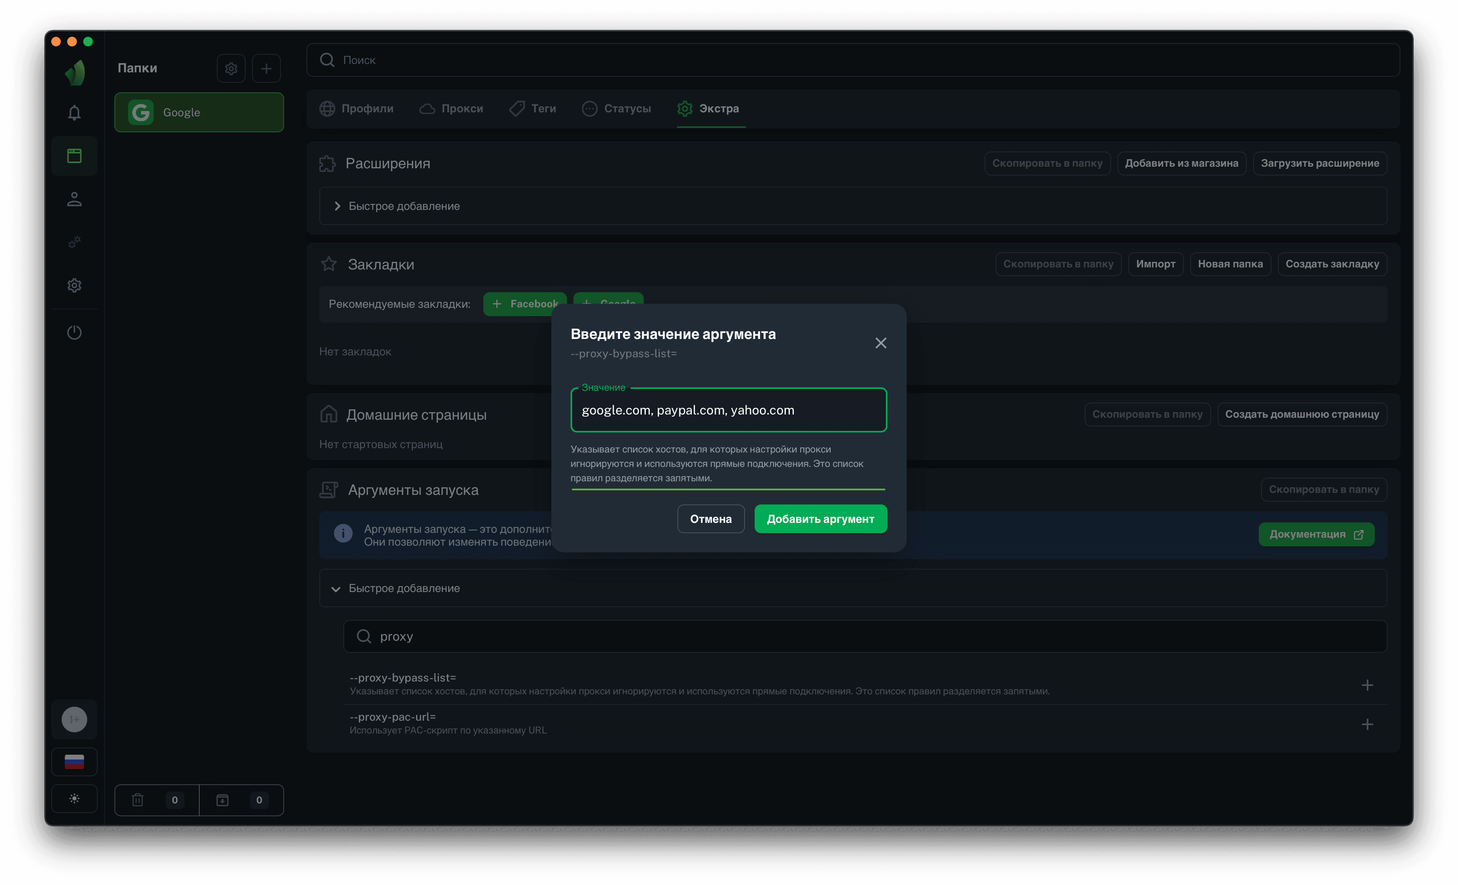Click the --proxy-pac-url= argument name

coord(393,717)
